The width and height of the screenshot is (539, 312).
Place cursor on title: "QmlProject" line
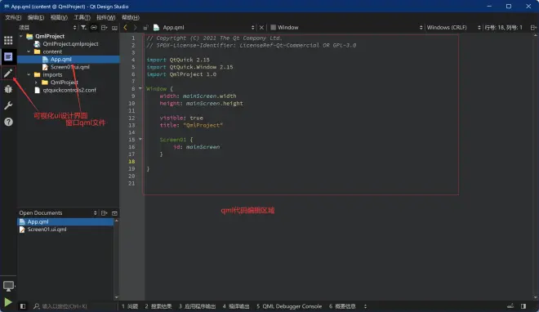click(x=191, y=125)
